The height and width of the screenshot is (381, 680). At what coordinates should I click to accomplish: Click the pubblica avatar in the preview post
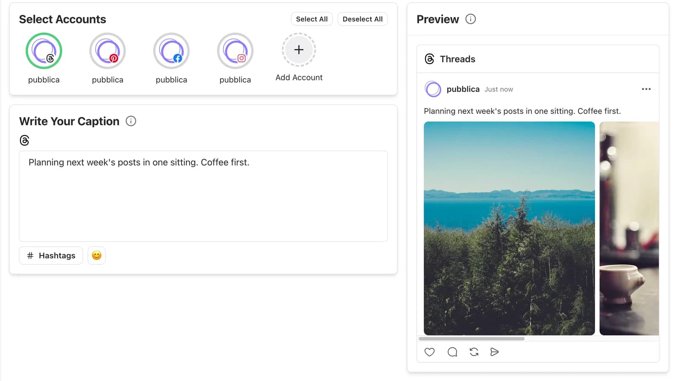(433, 89)
